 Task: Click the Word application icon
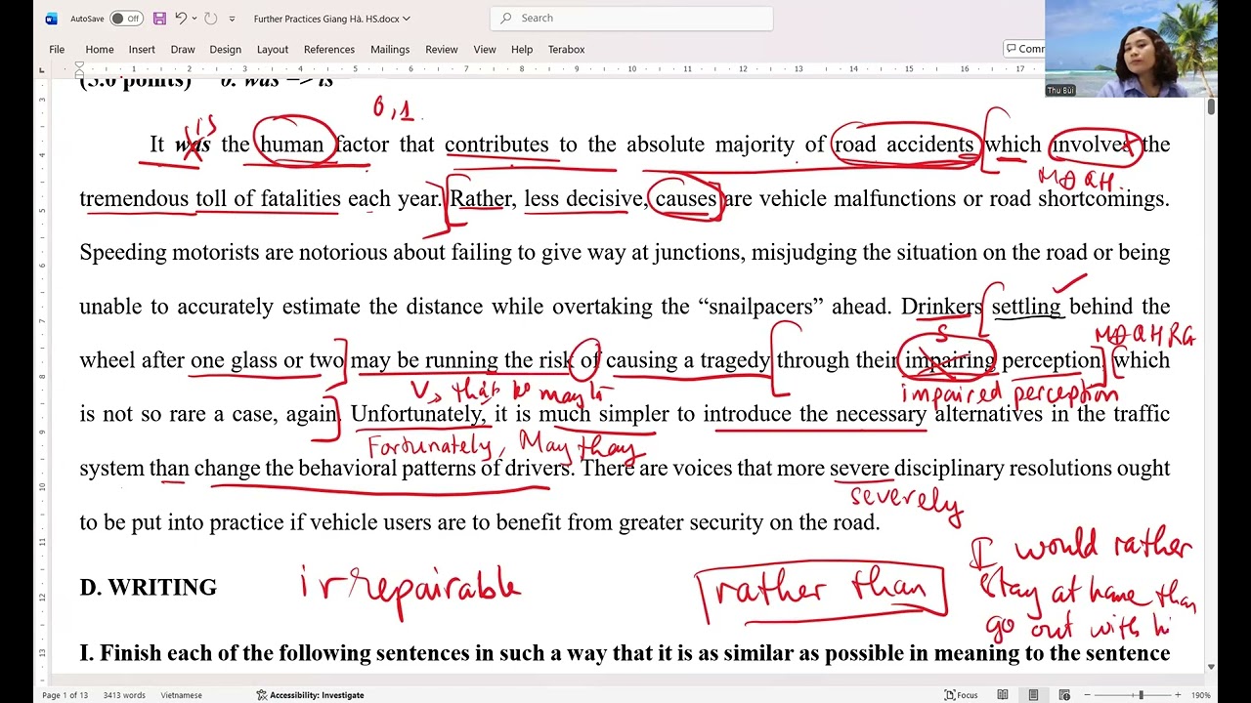pos(51,19)
